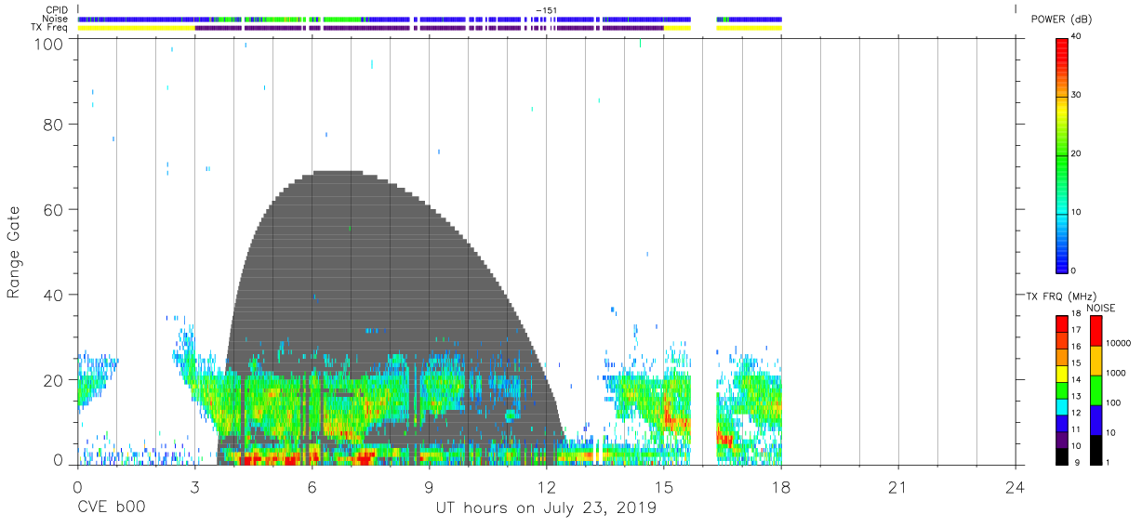Click the 40 tick on the Range Gate axis
Viewport: 1142px width, 527px height.
click(x=54, y=295)
